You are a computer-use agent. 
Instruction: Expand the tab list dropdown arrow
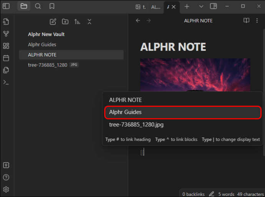pyautogui.click(x=201, y=7)
